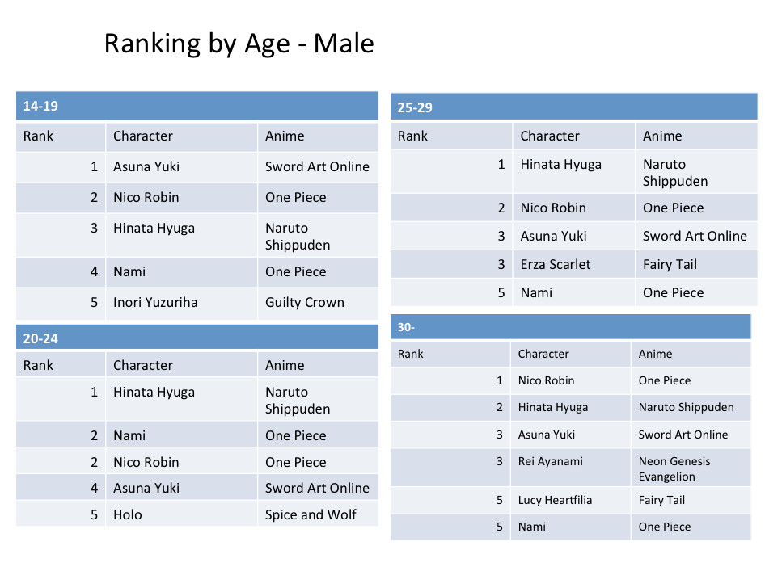Select the 14-19 age group header
The height and width of the screenshot is (571, 765).
[x=197, y=106]
